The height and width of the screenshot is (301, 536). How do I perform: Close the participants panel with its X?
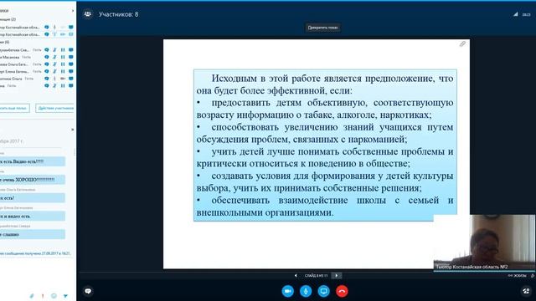pos(73,11)
